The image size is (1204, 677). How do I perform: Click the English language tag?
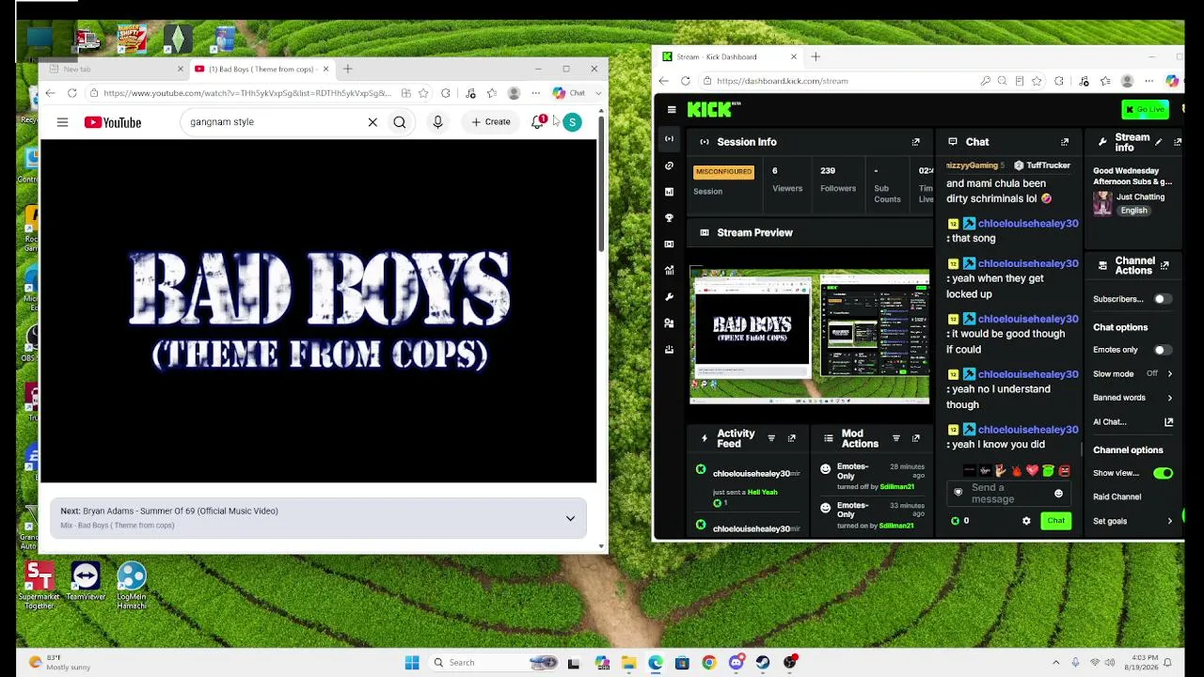[x=1133, y=211]
